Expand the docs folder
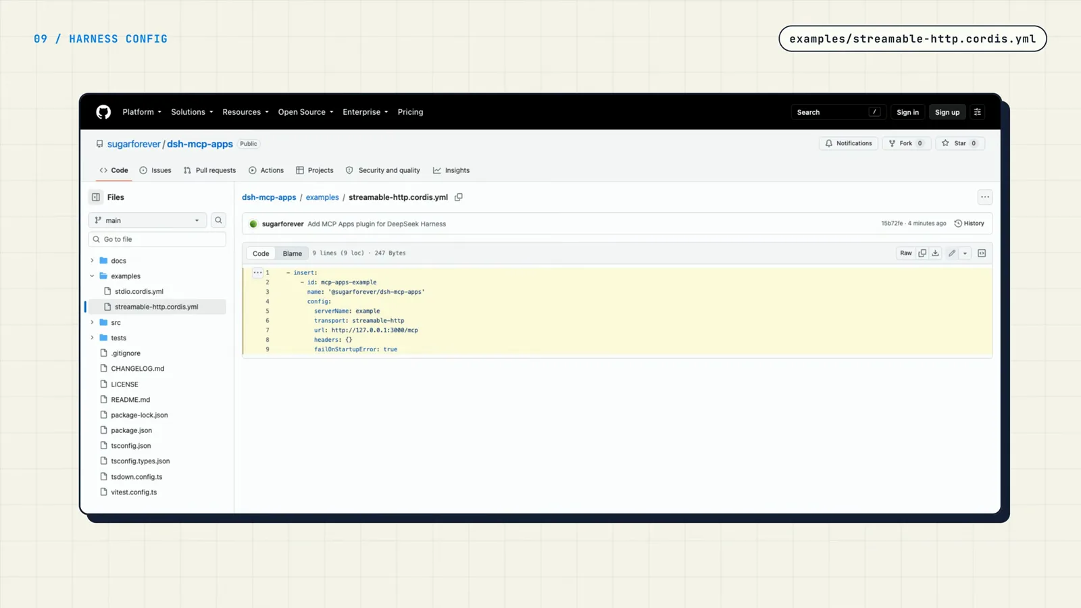1081x608 pixels. coord(93,261)
